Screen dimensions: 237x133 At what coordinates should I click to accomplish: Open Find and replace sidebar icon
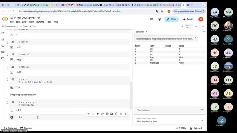[3, 40]
